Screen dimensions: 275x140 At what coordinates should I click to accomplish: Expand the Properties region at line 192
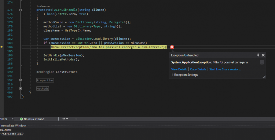pyautogui.click(x=21, y=80)
